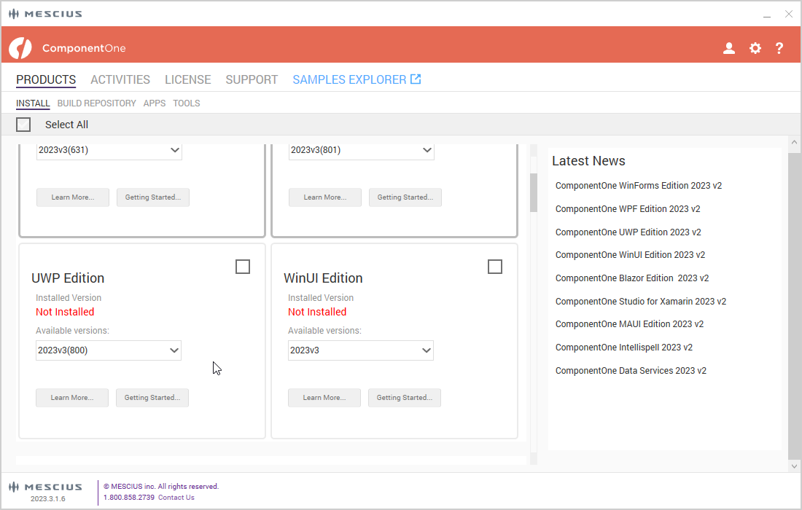Click the WinUI Edition title
Screen dimensions: 802x510
click(323, 278)
